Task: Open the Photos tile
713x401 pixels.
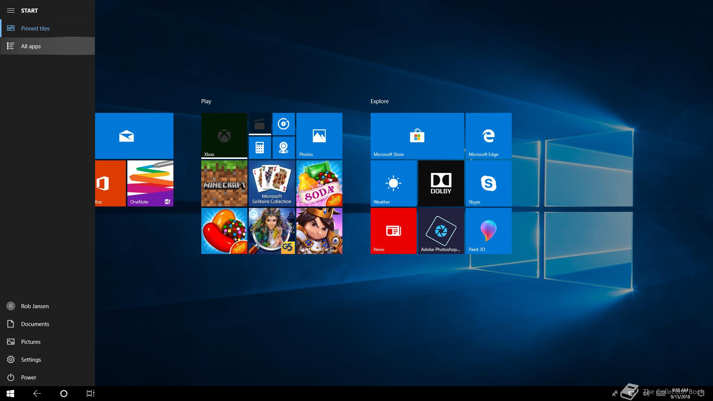Action: pyautogui.click(x=319, y=136)
